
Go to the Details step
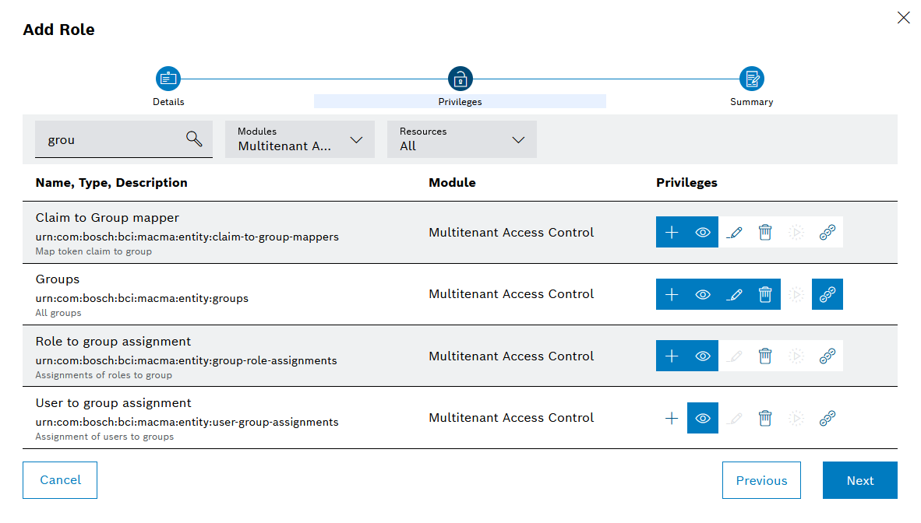(x=168, y=79)
